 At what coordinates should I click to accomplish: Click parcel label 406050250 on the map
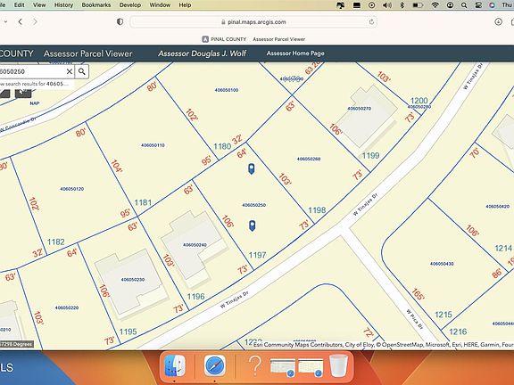point(253,205)
